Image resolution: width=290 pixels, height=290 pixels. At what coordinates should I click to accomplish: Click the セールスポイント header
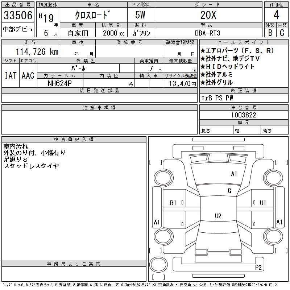[244, 42]
